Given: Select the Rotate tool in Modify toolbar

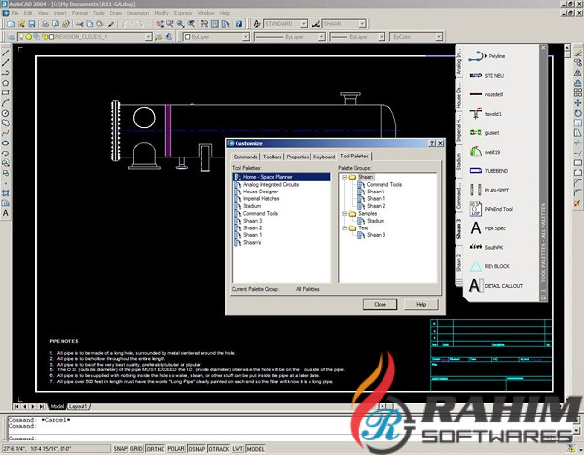Looking at the screenshot, I should pos(577,113).
